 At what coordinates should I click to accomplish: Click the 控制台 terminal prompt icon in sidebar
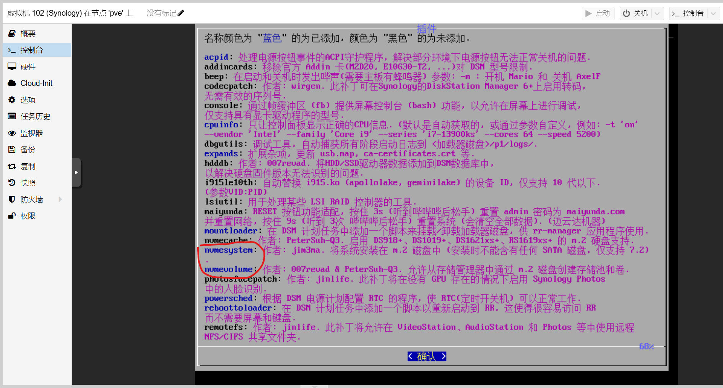(x=12, y=50)
